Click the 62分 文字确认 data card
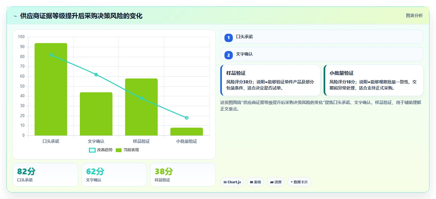436x199 pixels. pos(114,175)
